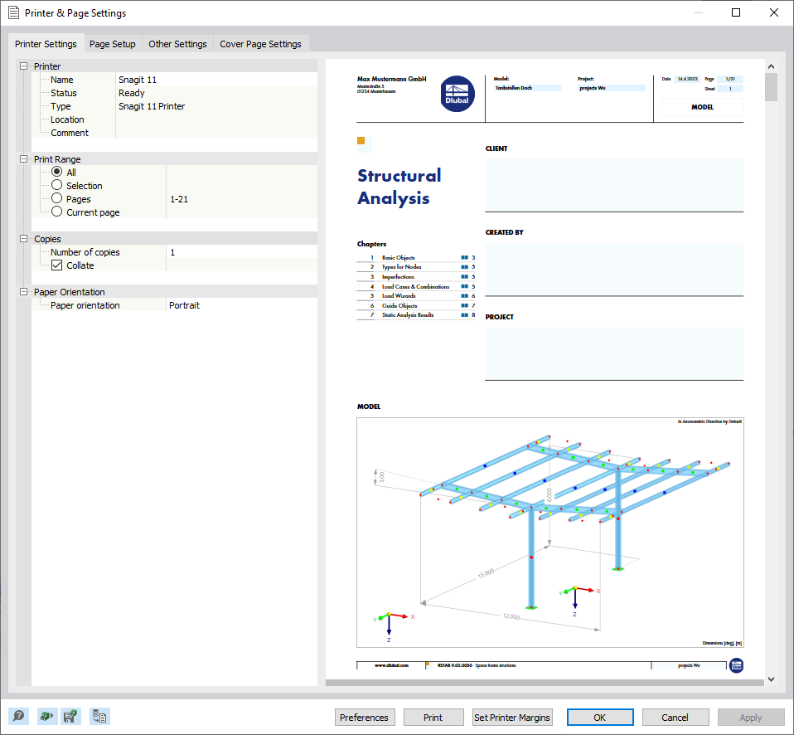Click the Dlubal logo in the preview header
The width and height of the screenshot is (794, 735).
[458, 94]
